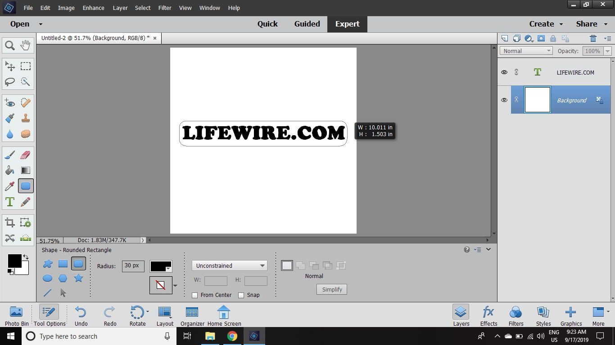Switch to Expert mode tab
615x345 pixels.
point(347,24)
